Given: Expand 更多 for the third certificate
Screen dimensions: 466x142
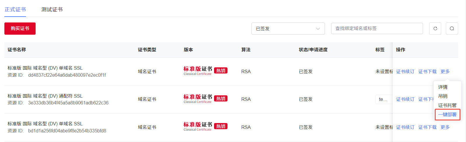Looking at the screenshot, I should (x=445, y=127).
